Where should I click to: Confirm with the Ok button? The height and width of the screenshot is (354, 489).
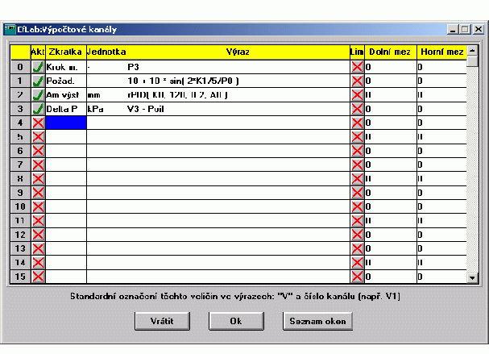(235, 320)
